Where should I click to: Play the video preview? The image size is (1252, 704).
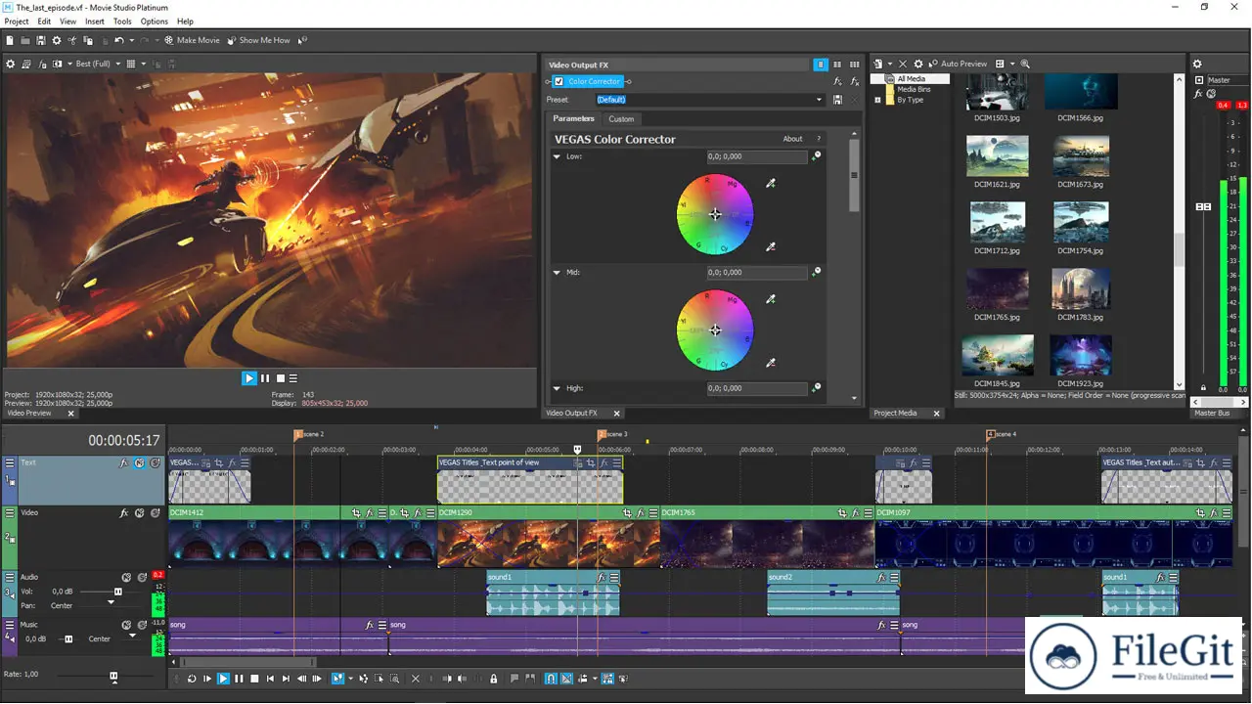point(248,378)
